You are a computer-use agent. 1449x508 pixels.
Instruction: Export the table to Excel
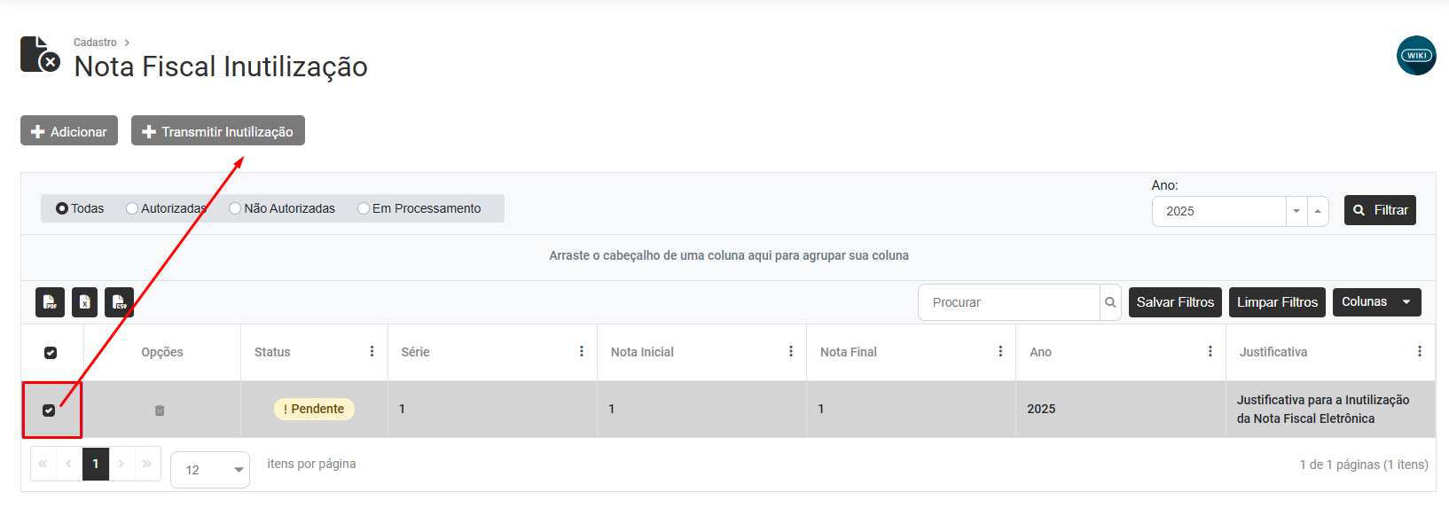(84, 302)
